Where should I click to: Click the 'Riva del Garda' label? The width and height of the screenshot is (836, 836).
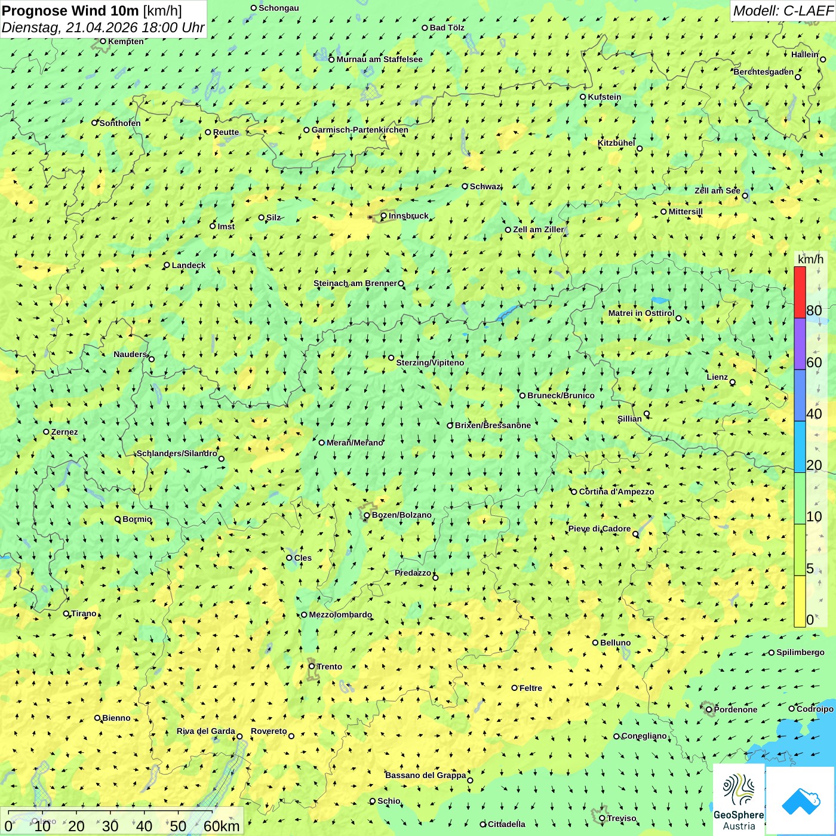[x=206, y=731]
